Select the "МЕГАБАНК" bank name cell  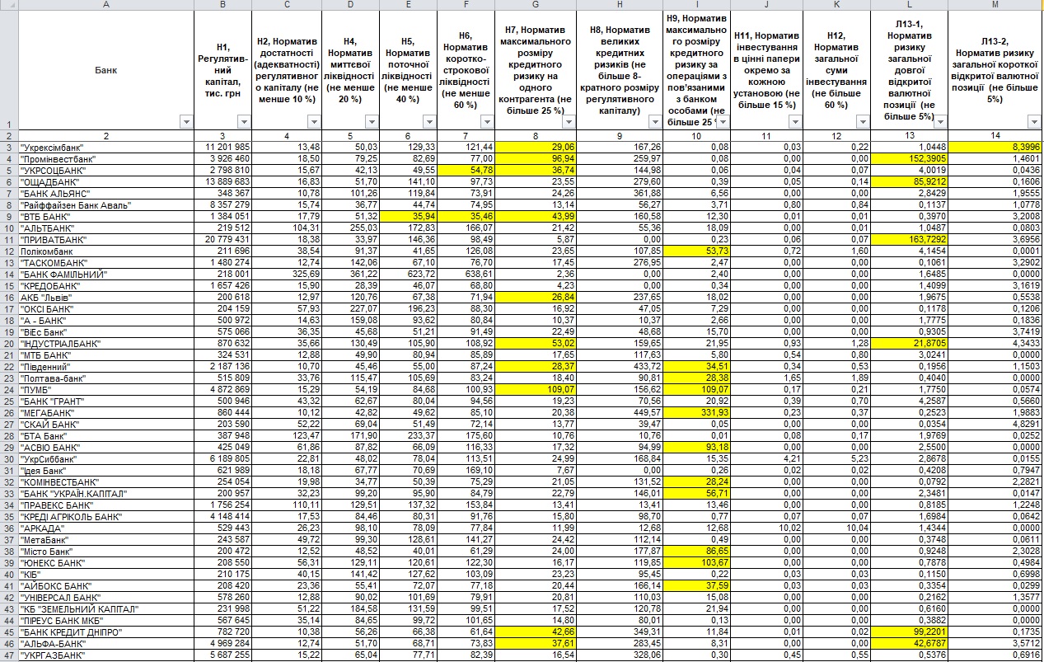click(x=106, y=412)
